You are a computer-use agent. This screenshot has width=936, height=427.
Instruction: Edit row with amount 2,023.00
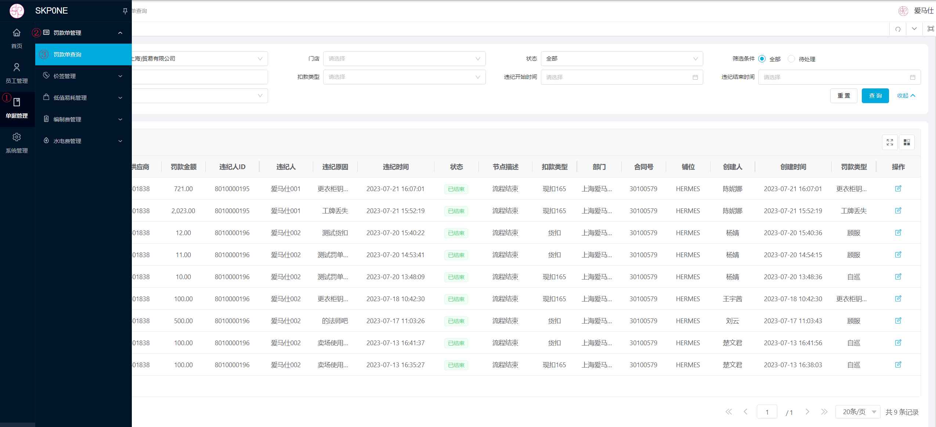898,211
